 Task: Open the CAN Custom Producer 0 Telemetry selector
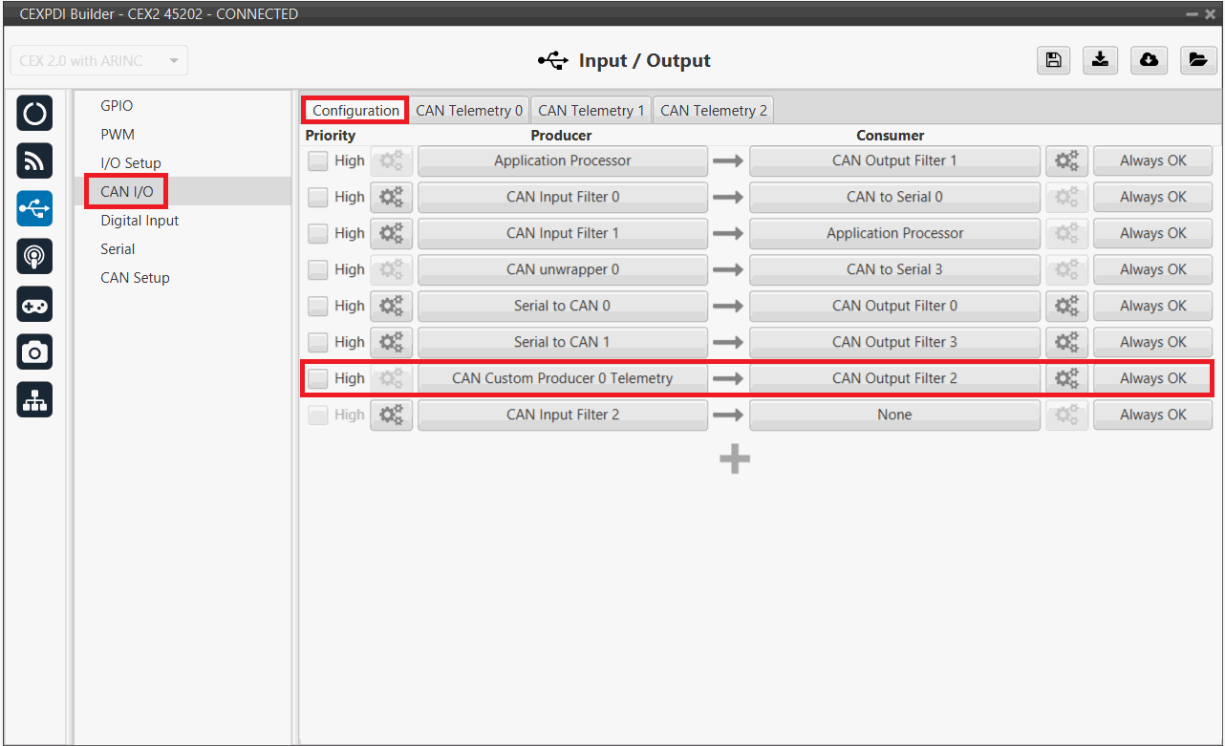(x=562, y=378)
